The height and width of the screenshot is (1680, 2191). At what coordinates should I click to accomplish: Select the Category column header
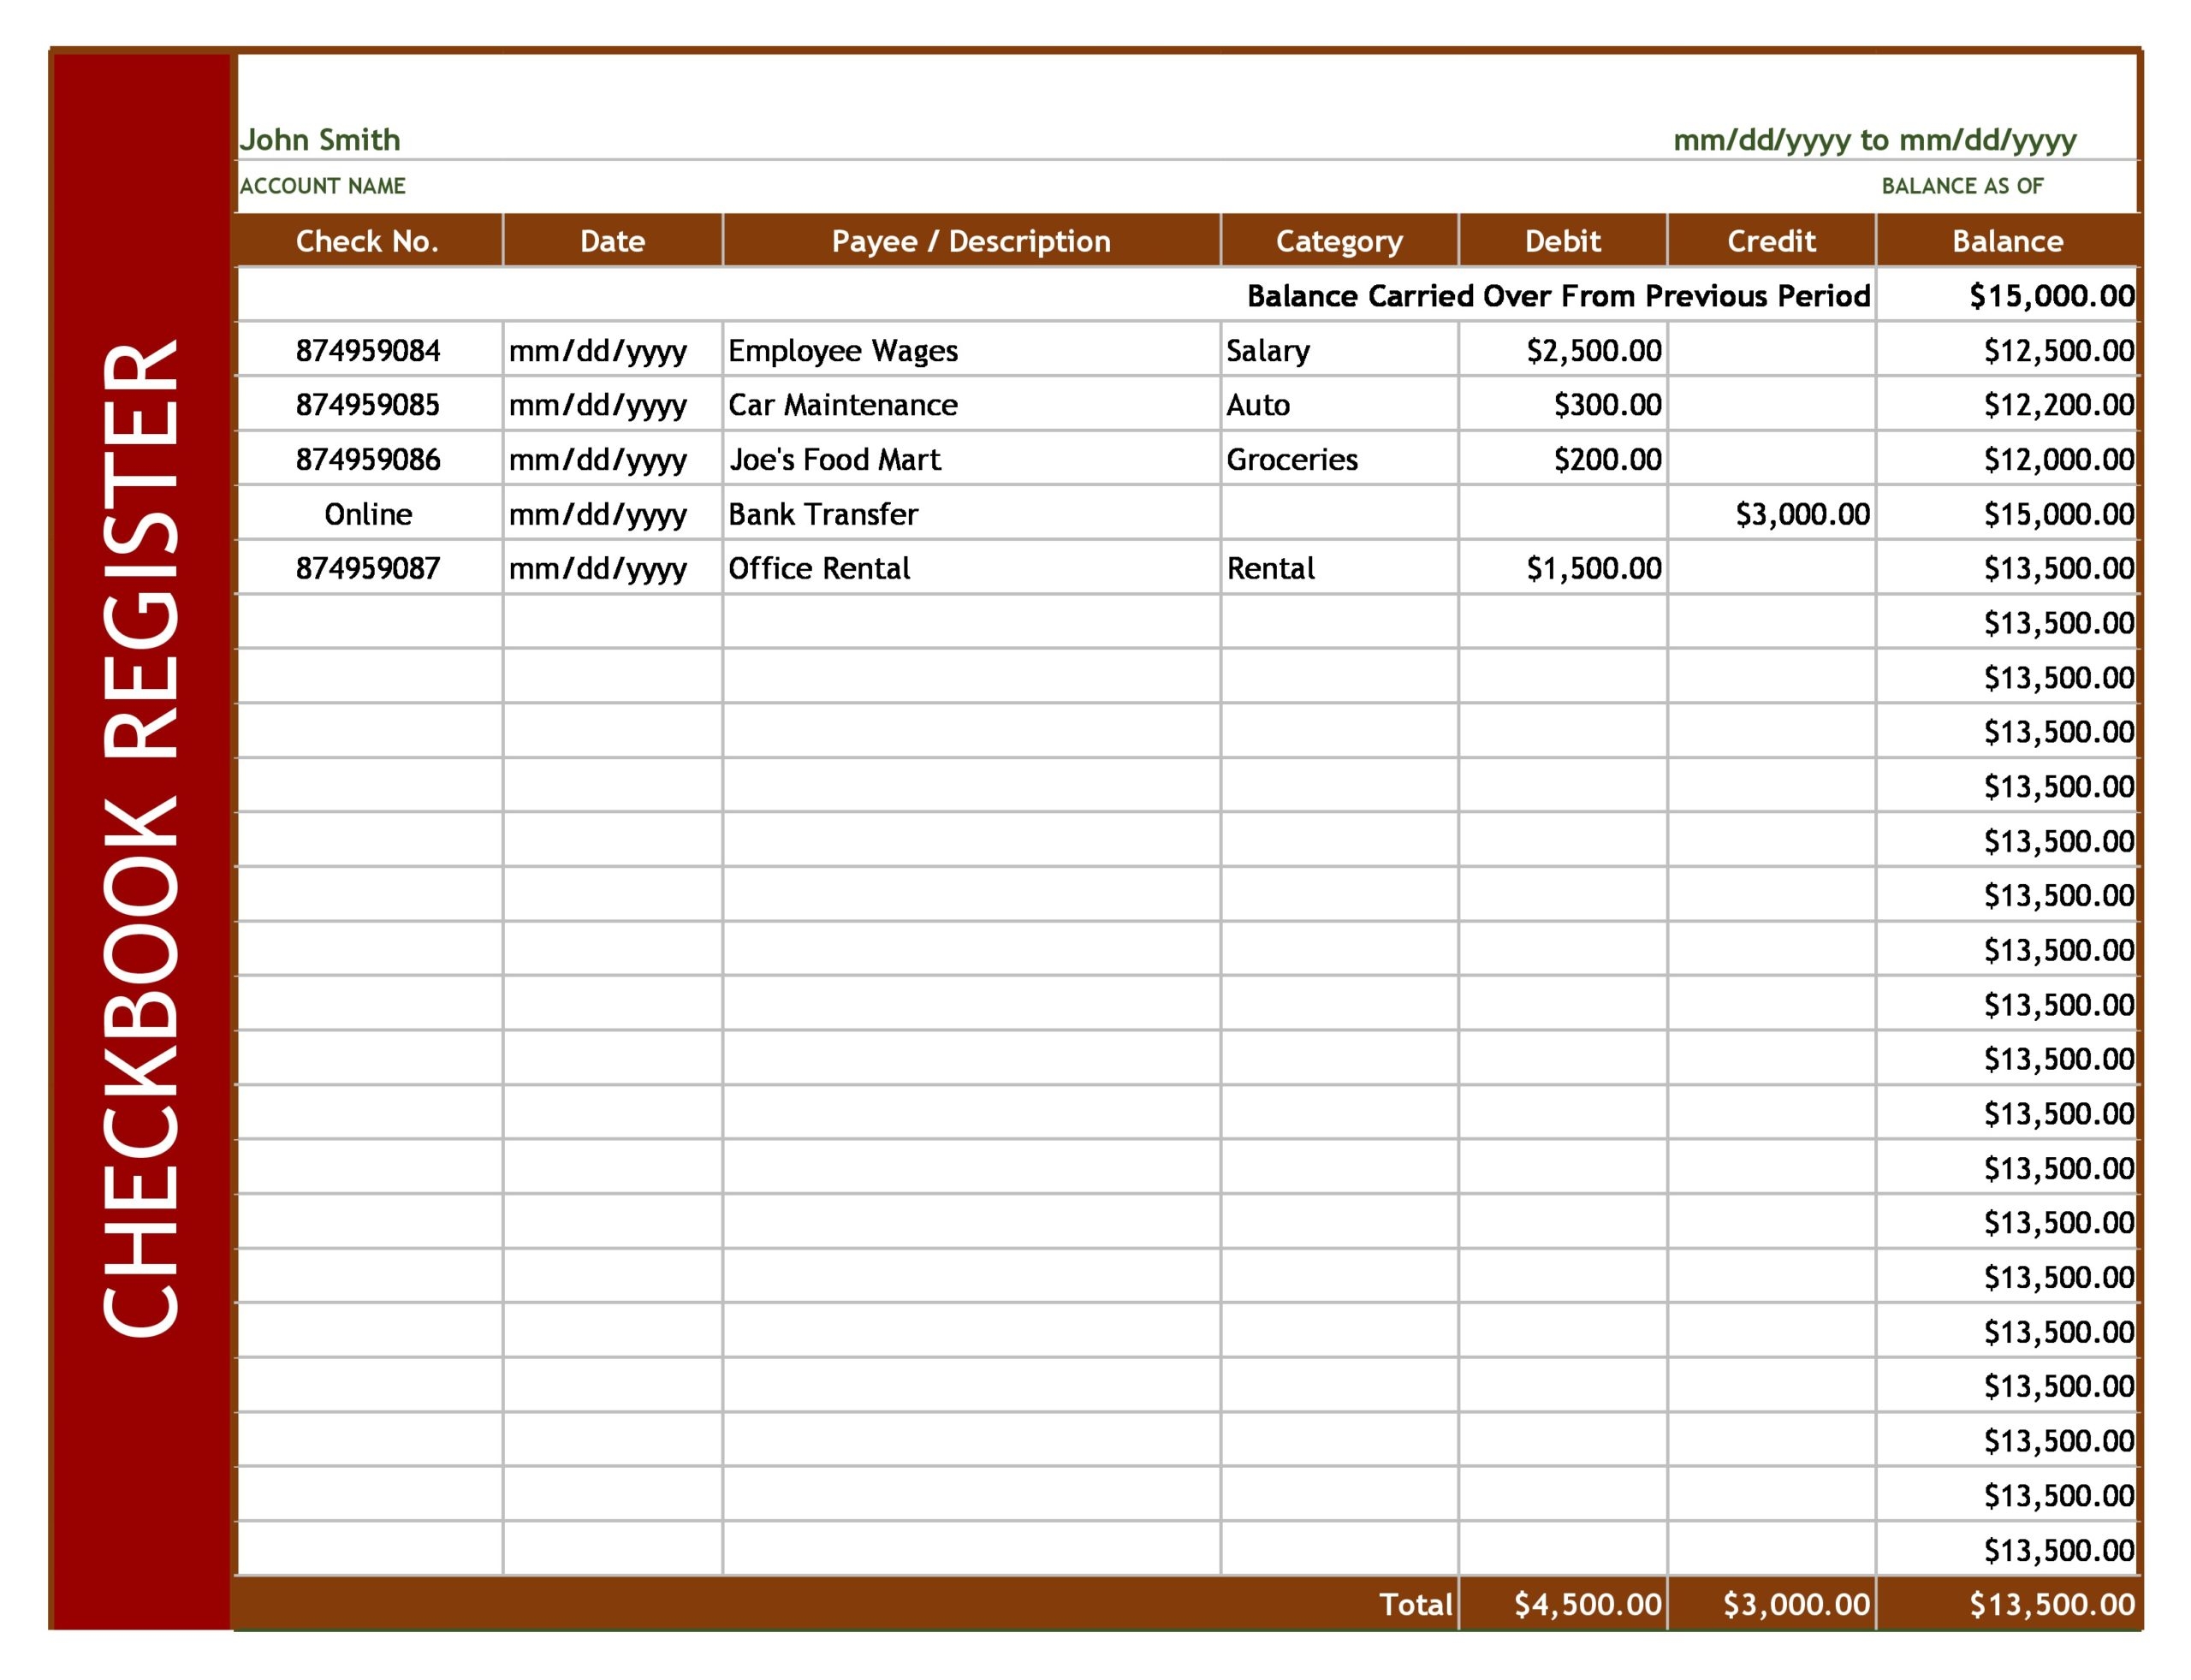pyautogui.click(x=1339, y=241)
